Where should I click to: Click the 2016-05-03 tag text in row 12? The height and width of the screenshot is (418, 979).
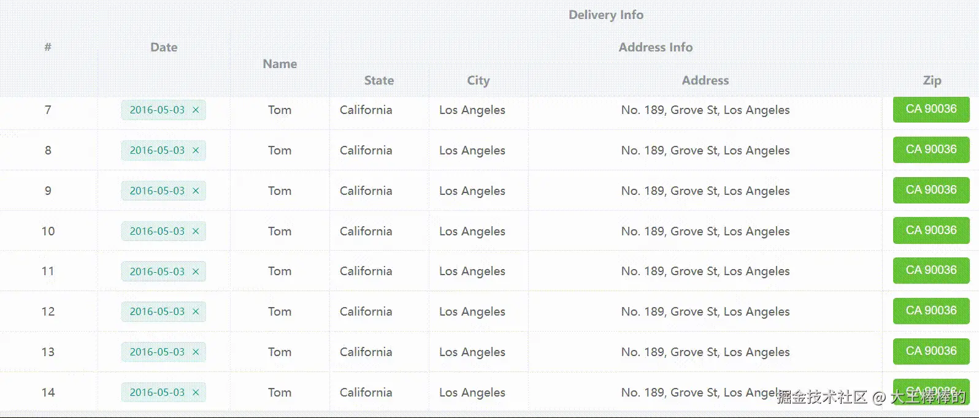click(157, 312)
